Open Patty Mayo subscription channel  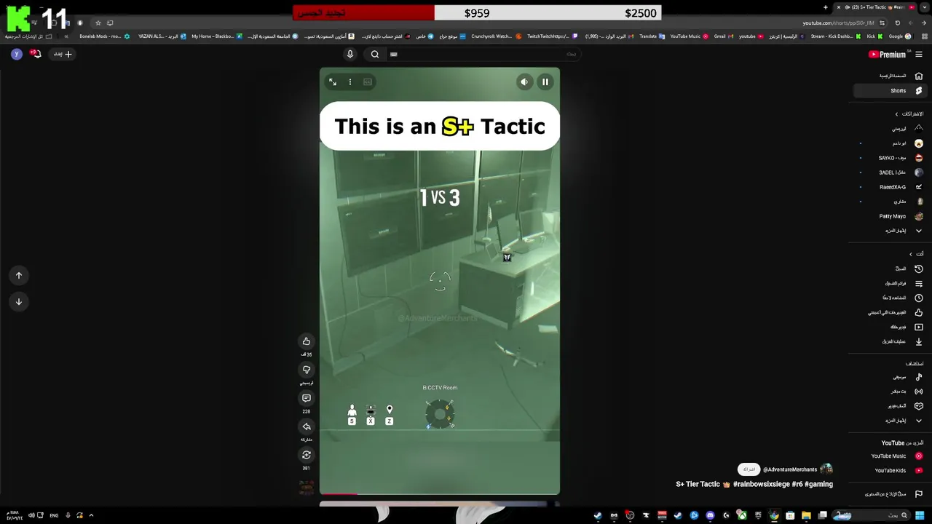click(892, 216)
